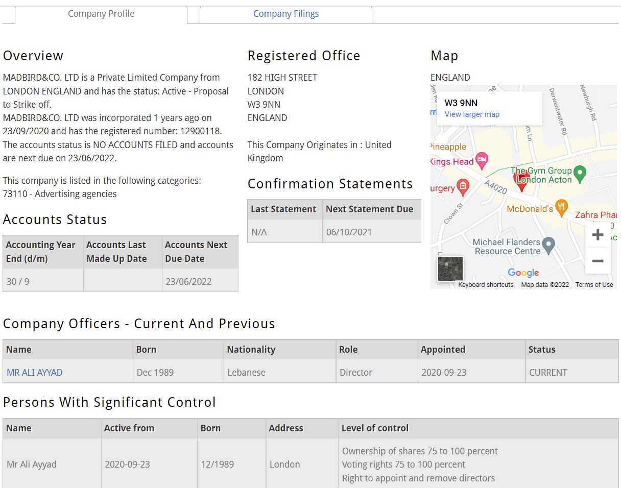621x488 pixels.
Task: Click the McDonald's restaurant map icon
Action: (x=561, y=207)
